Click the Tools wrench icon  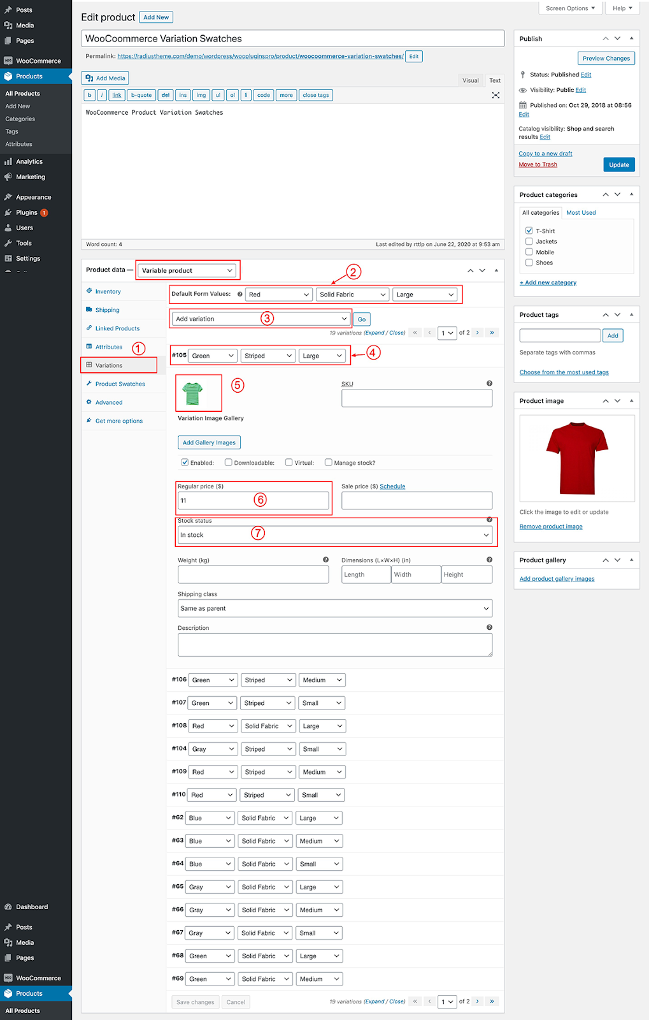point(8,244)
